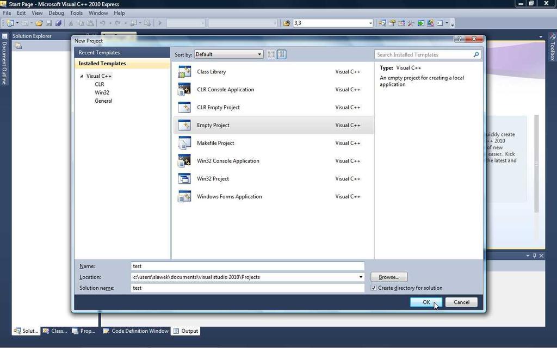Open the toolbar options overflow dropdown
Screen dimensions: 557x348
click(x=452, y=24)
